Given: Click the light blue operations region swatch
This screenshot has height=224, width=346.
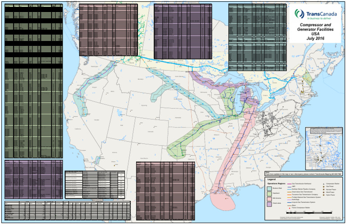Looking at the screenshot, I should pyautogui.click(x=269, y=189).
